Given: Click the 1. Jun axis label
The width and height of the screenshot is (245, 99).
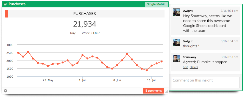Looking at the screenshot, I should pyautogui.click(x=82, y=80).
